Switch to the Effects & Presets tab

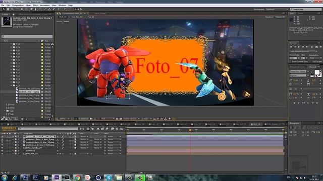pyautogui.click(x=297, y=67)
